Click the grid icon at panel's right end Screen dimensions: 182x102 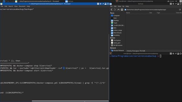click(x=181, y=1)
